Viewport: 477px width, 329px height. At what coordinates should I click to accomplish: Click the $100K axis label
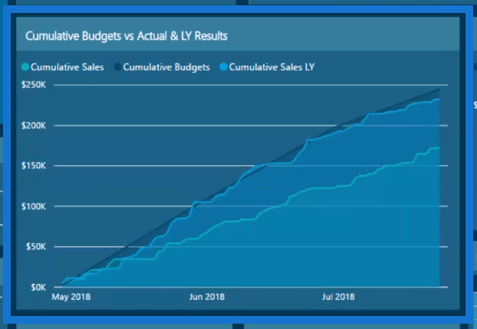click(x=34, y=206)
